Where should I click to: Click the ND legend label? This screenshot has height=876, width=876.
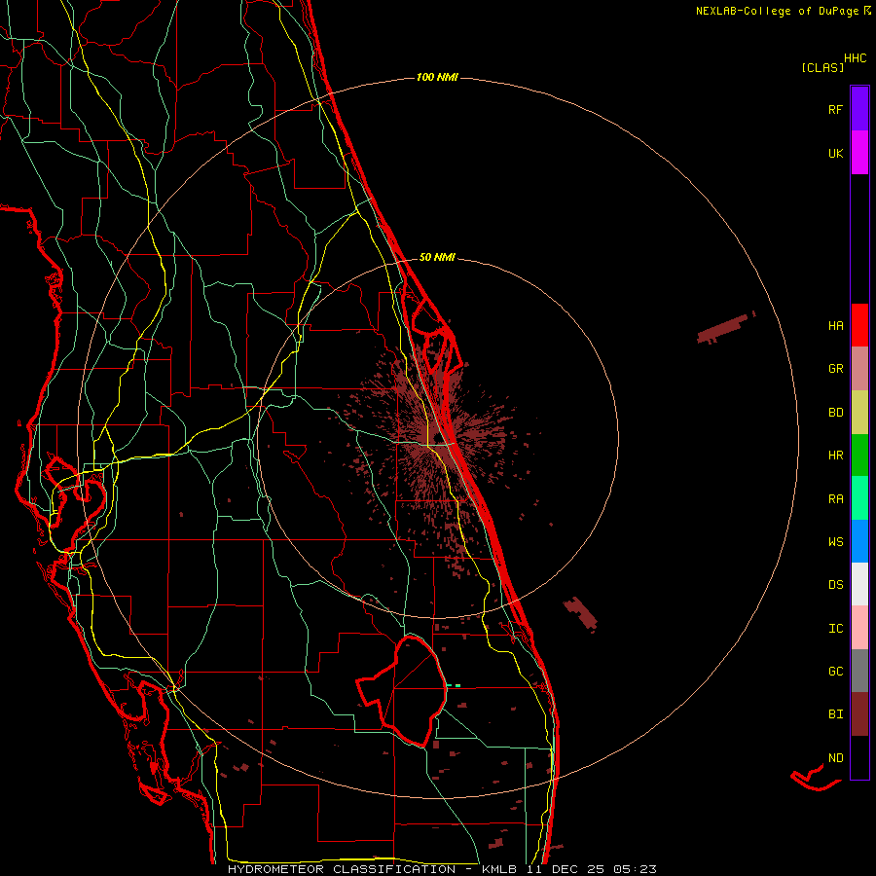(835, 758)
